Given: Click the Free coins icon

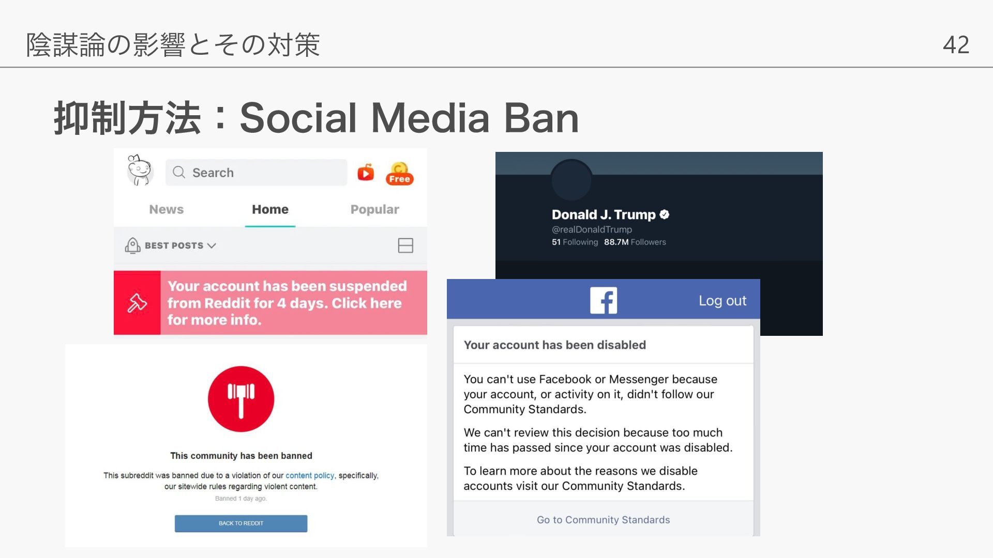Looking at the screenshot, I should [x=399, y=174].
